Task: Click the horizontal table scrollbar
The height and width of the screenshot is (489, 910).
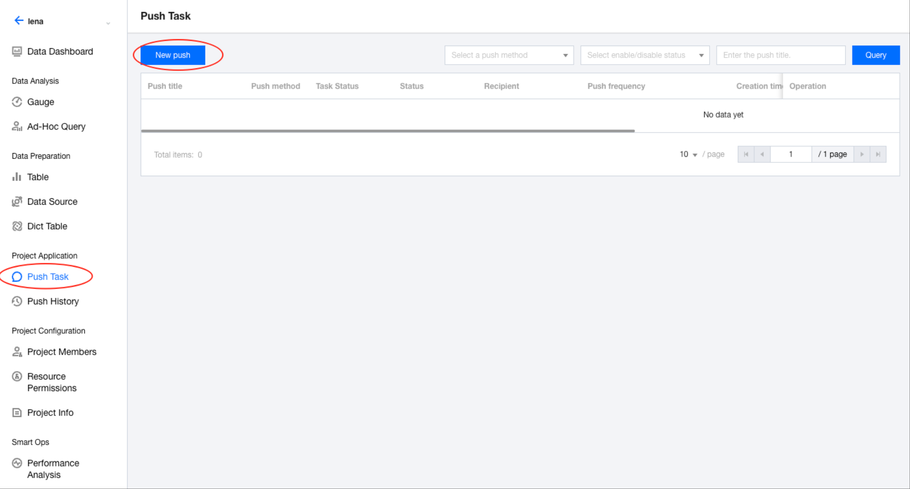Action: point(387,131)
